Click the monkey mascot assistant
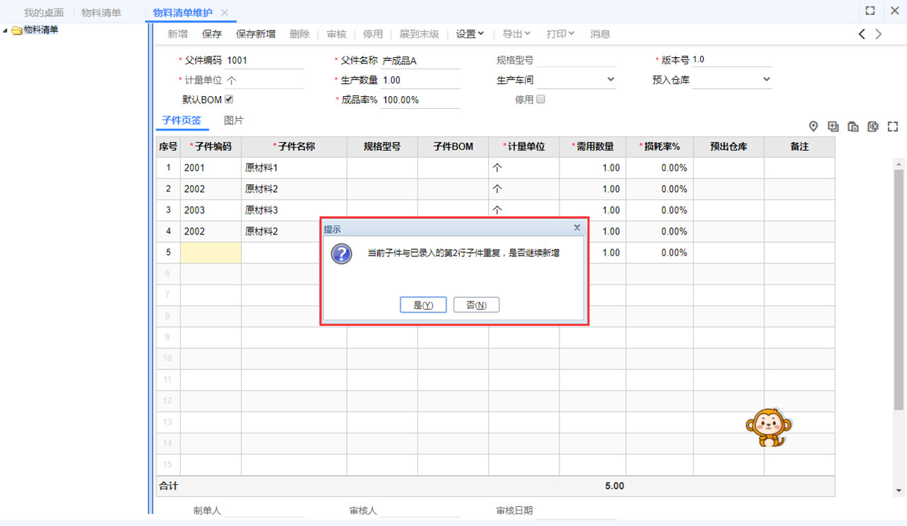This screenshot has width=907, height=526. pyautogui.click(x=768, y=427)
